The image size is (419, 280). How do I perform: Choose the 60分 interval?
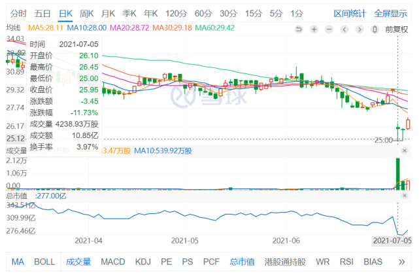(x=204, y=13)
